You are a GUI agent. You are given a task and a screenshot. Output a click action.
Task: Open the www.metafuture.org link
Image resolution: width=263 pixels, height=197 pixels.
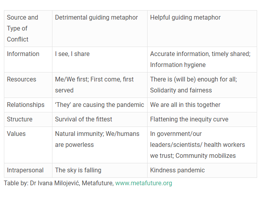143,183
